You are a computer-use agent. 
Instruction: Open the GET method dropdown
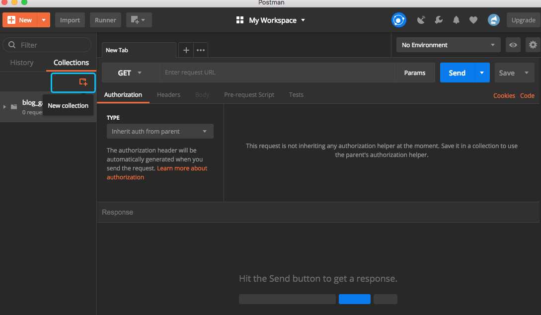129,73
